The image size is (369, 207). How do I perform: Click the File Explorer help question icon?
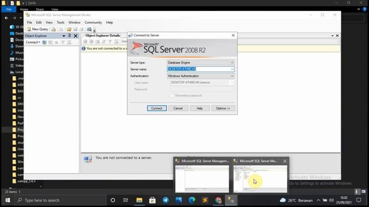[364, 9]
